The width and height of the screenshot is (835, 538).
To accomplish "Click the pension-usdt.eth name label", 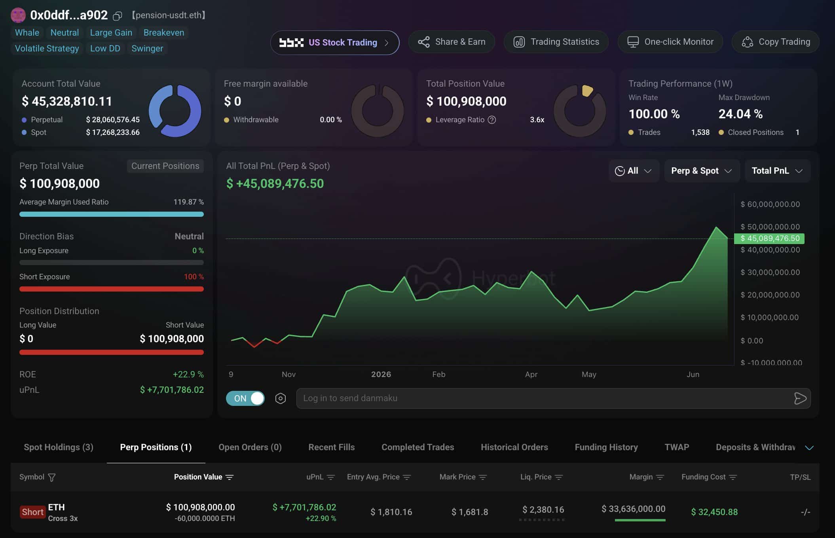I will pyautogui.click(x=169, y=15).
